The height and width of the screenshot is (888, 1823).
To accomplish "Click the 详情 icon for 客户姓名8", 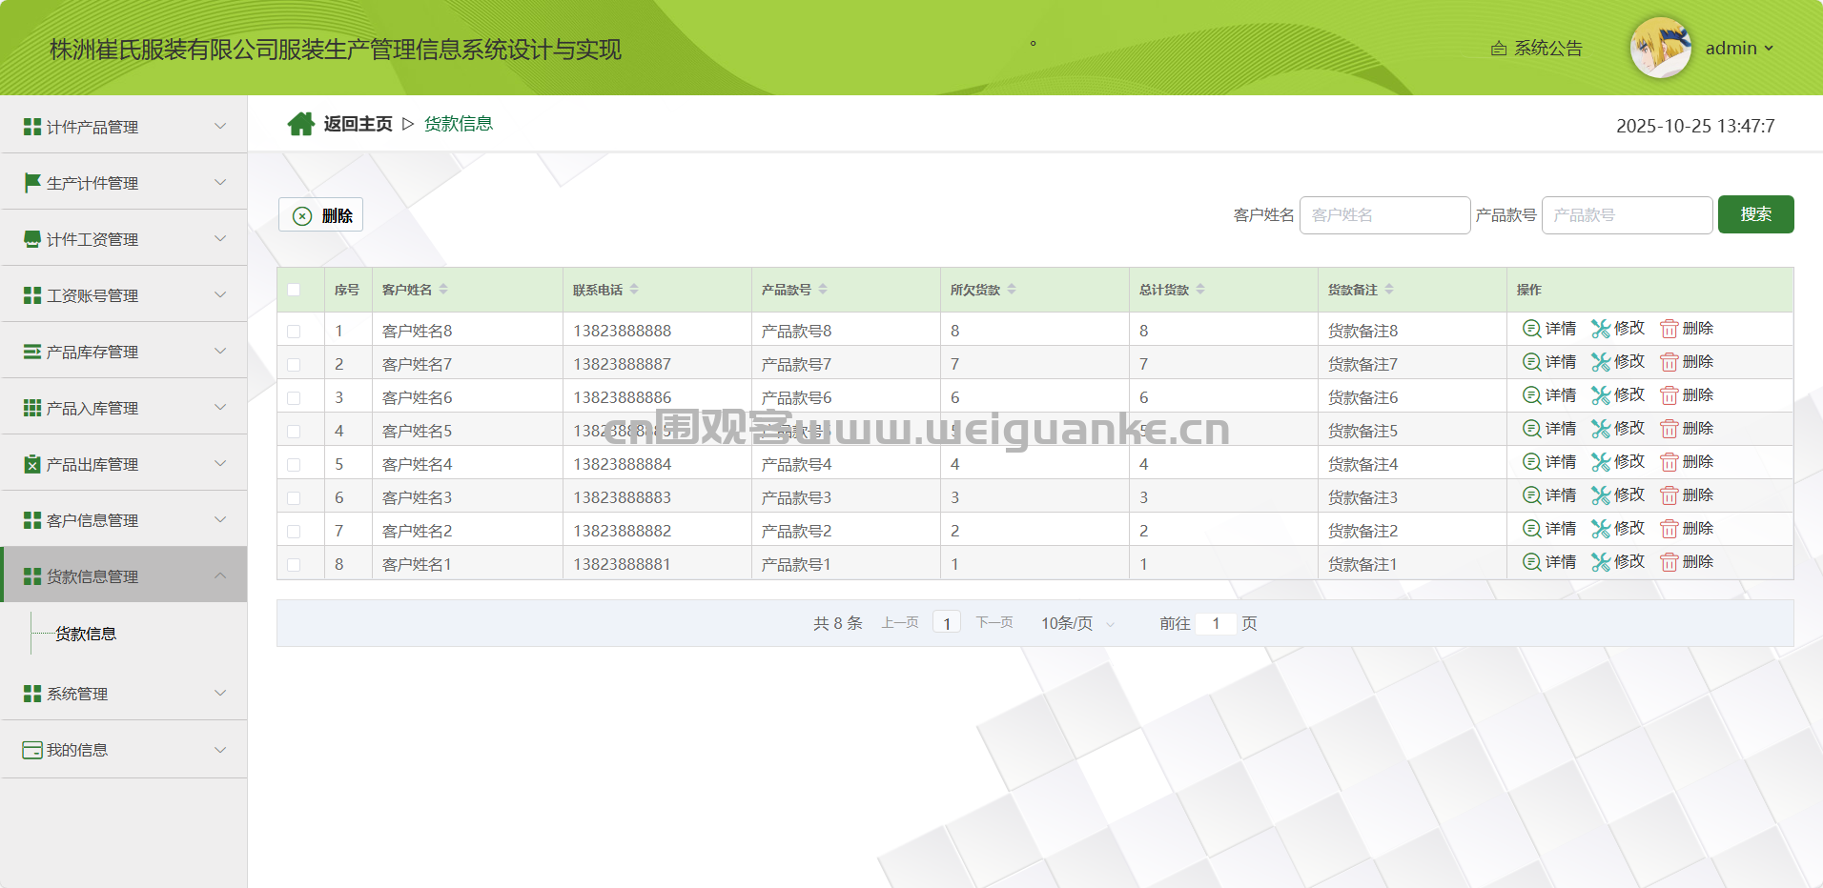I will 1531,329.
